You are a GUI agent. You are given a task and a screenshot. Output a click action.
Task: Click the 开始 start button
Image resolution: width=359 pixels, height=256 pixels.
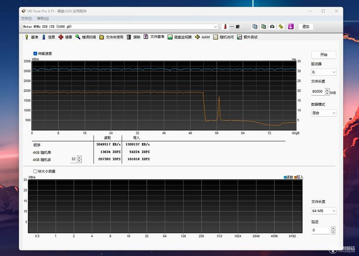click(324, 54)
